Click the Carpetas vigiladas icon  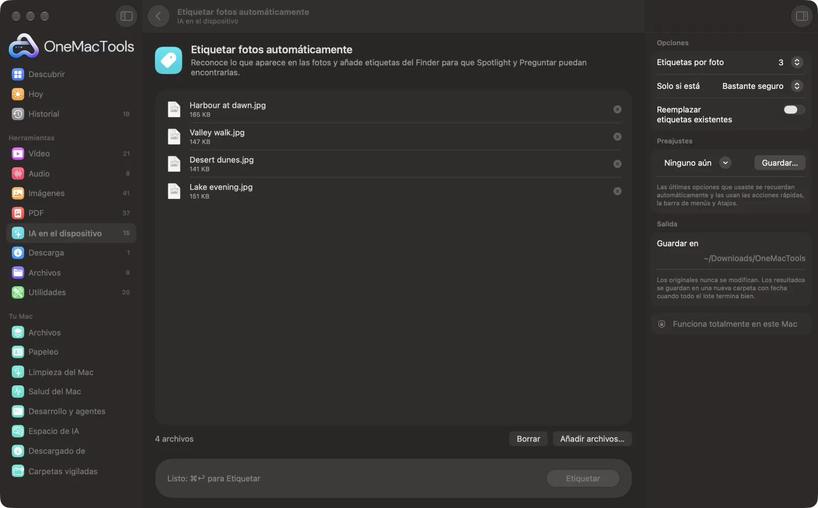pyautogui.click(x=18, y=471)
